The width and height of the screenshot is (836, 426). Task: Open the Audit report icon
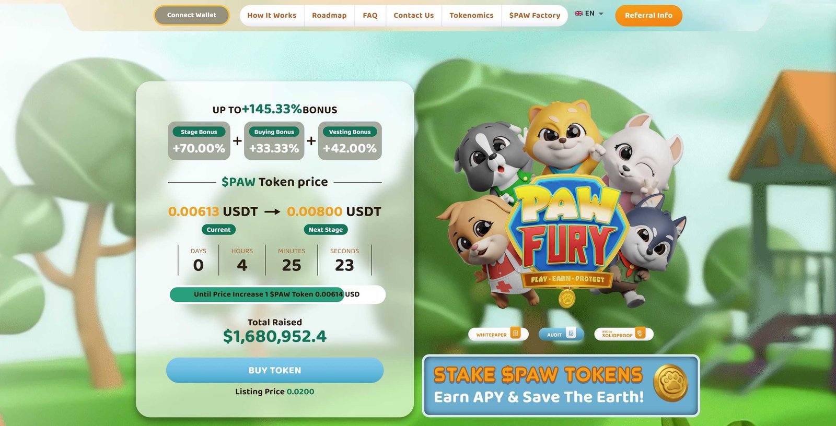pyautogui.click(x=571, y=333)
